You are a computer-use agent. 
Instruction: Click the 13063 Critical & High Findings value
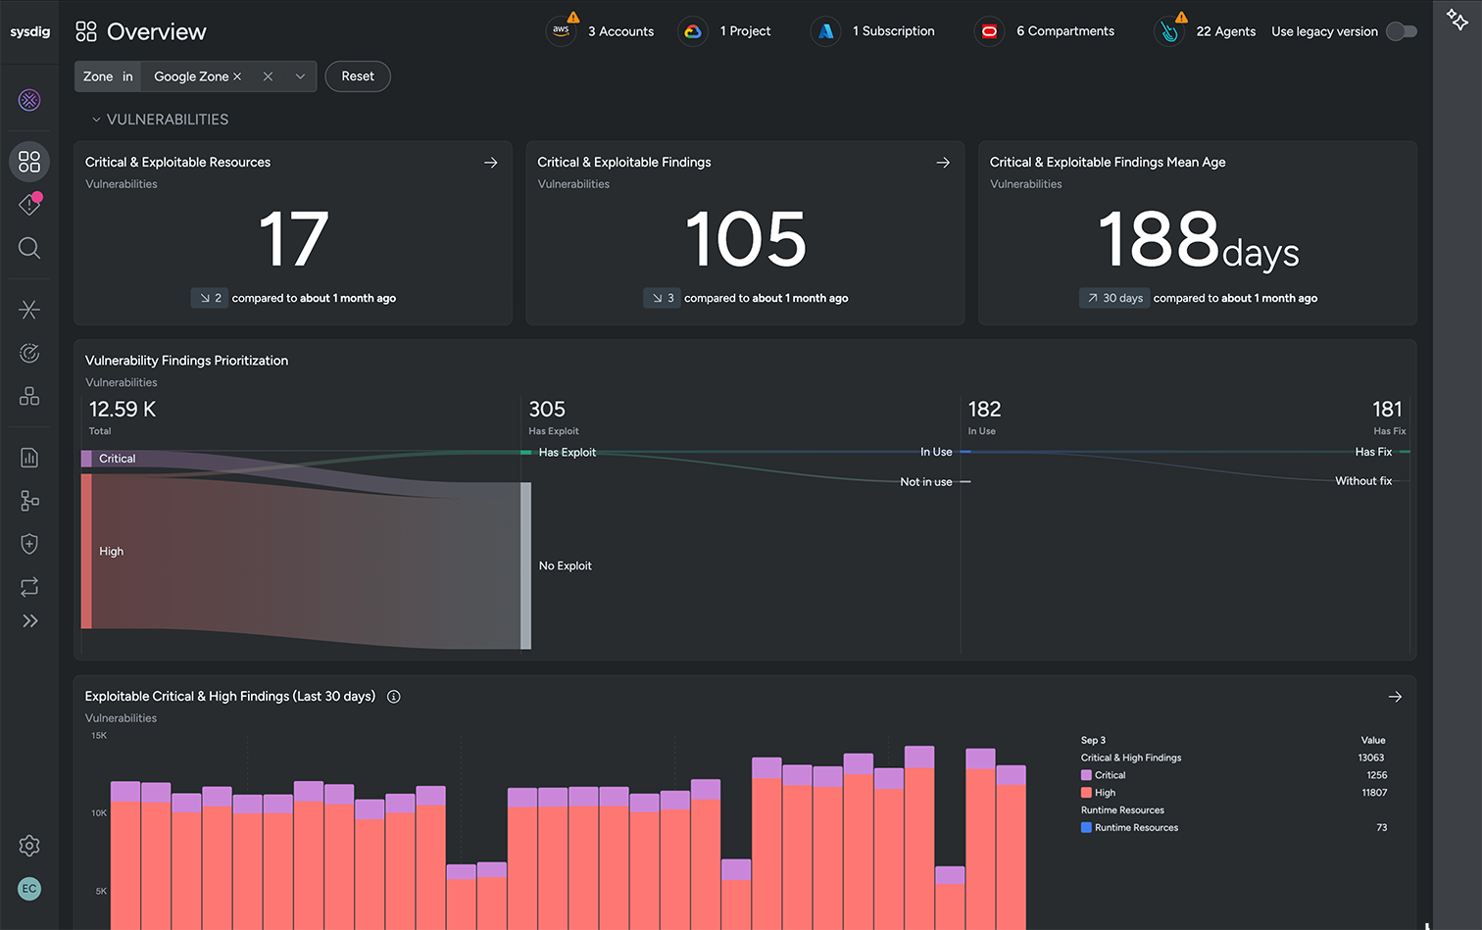point(1371,758)
